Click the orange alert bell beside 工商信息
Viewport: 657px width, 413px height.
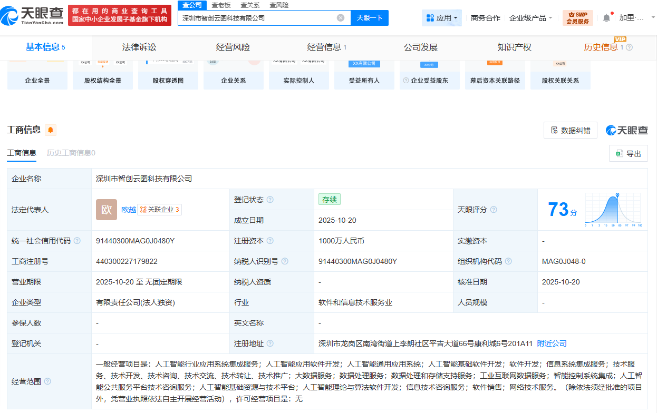pos(51,130)
